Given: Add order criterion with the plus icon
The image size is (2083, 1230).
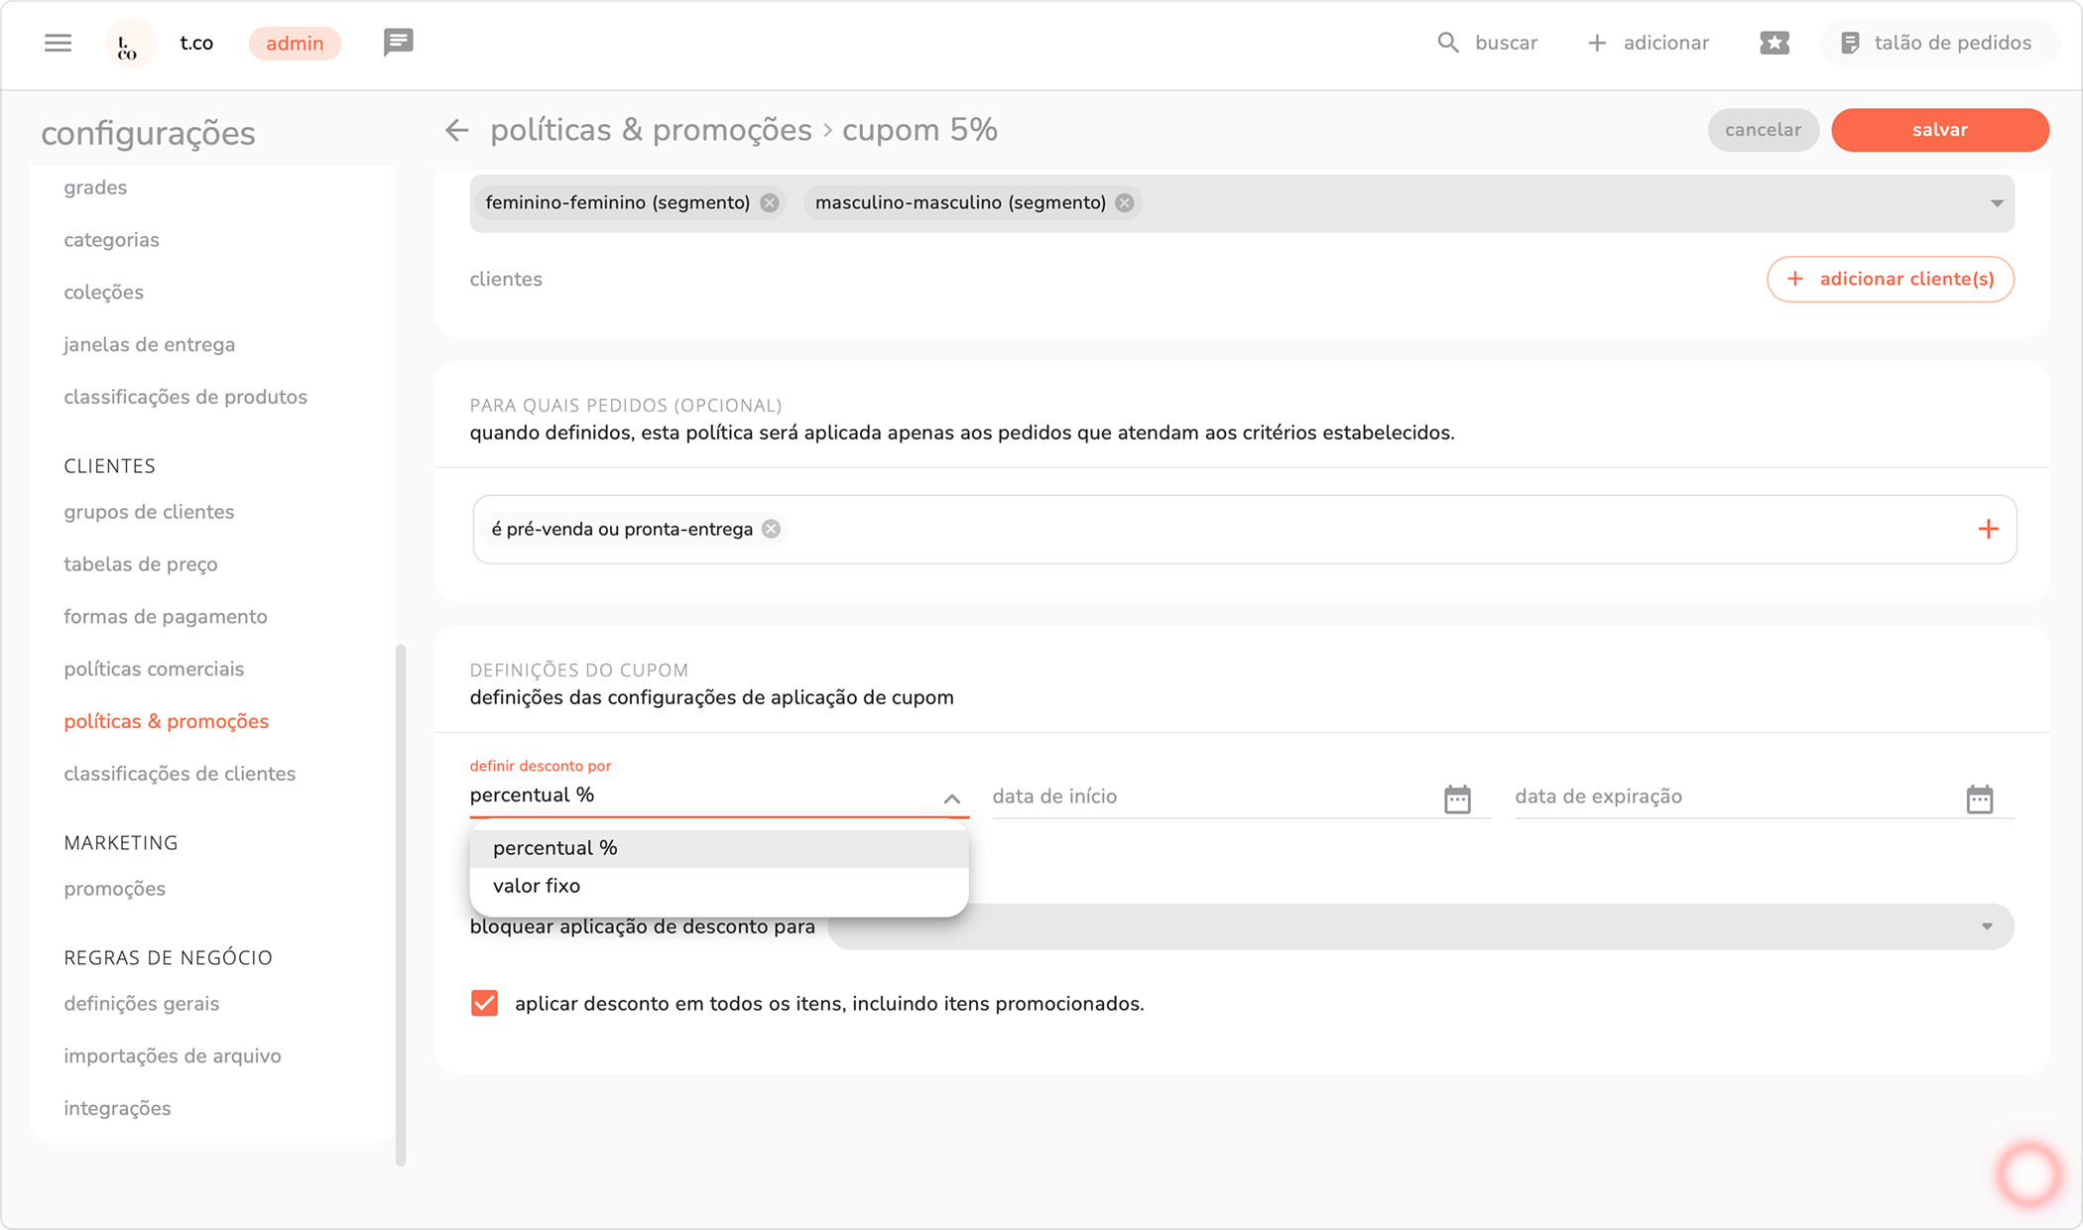Looking at the screenshot, I should pos(1988,530).
